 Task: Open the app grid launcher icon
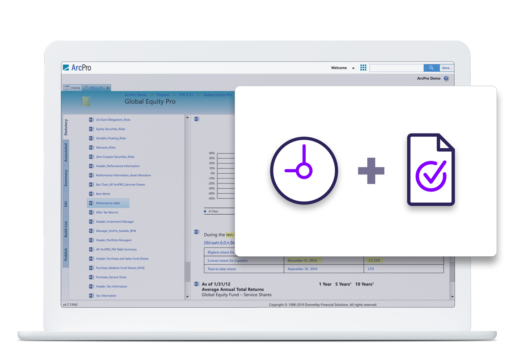363,67
